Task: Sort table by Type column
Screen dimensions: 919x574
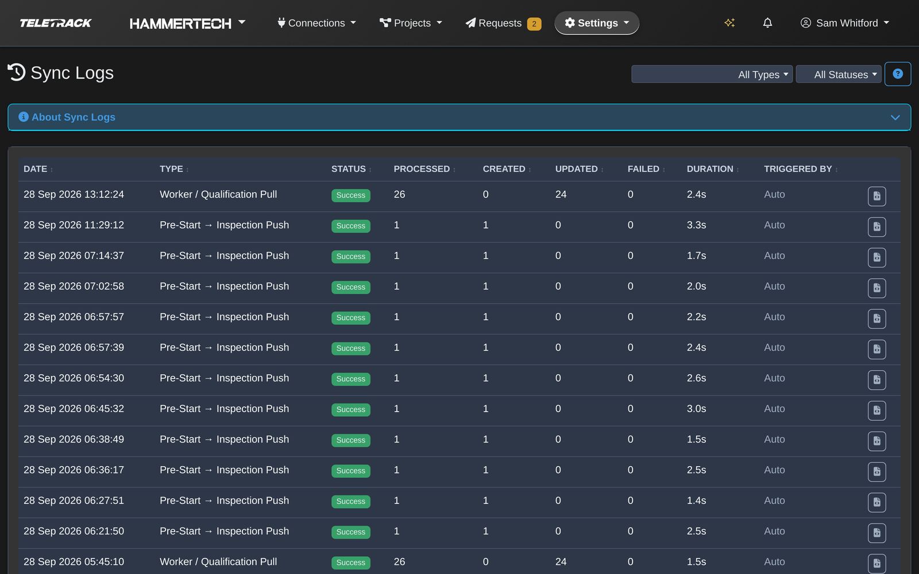Action: coord(174,169)
